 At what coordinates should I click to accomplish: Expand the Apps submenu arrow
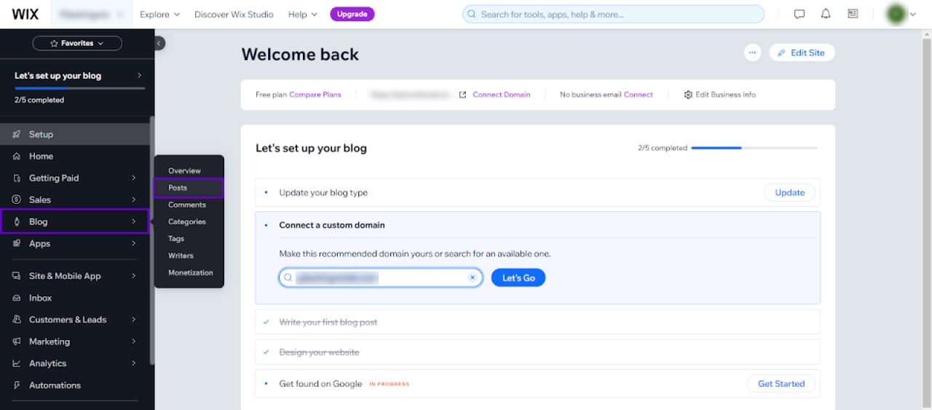[x=133, y=243]
